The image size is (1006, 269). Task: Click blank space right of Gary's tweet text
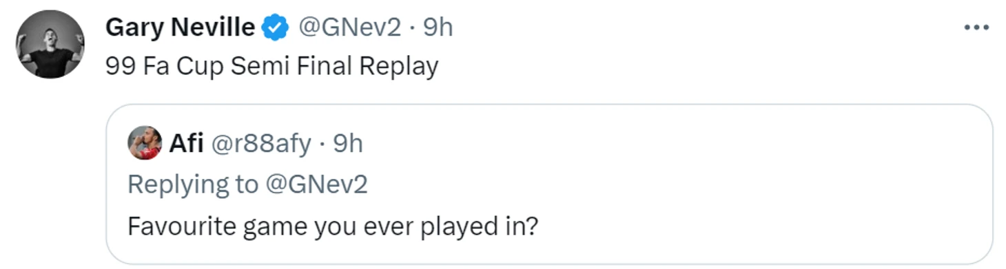689,67
